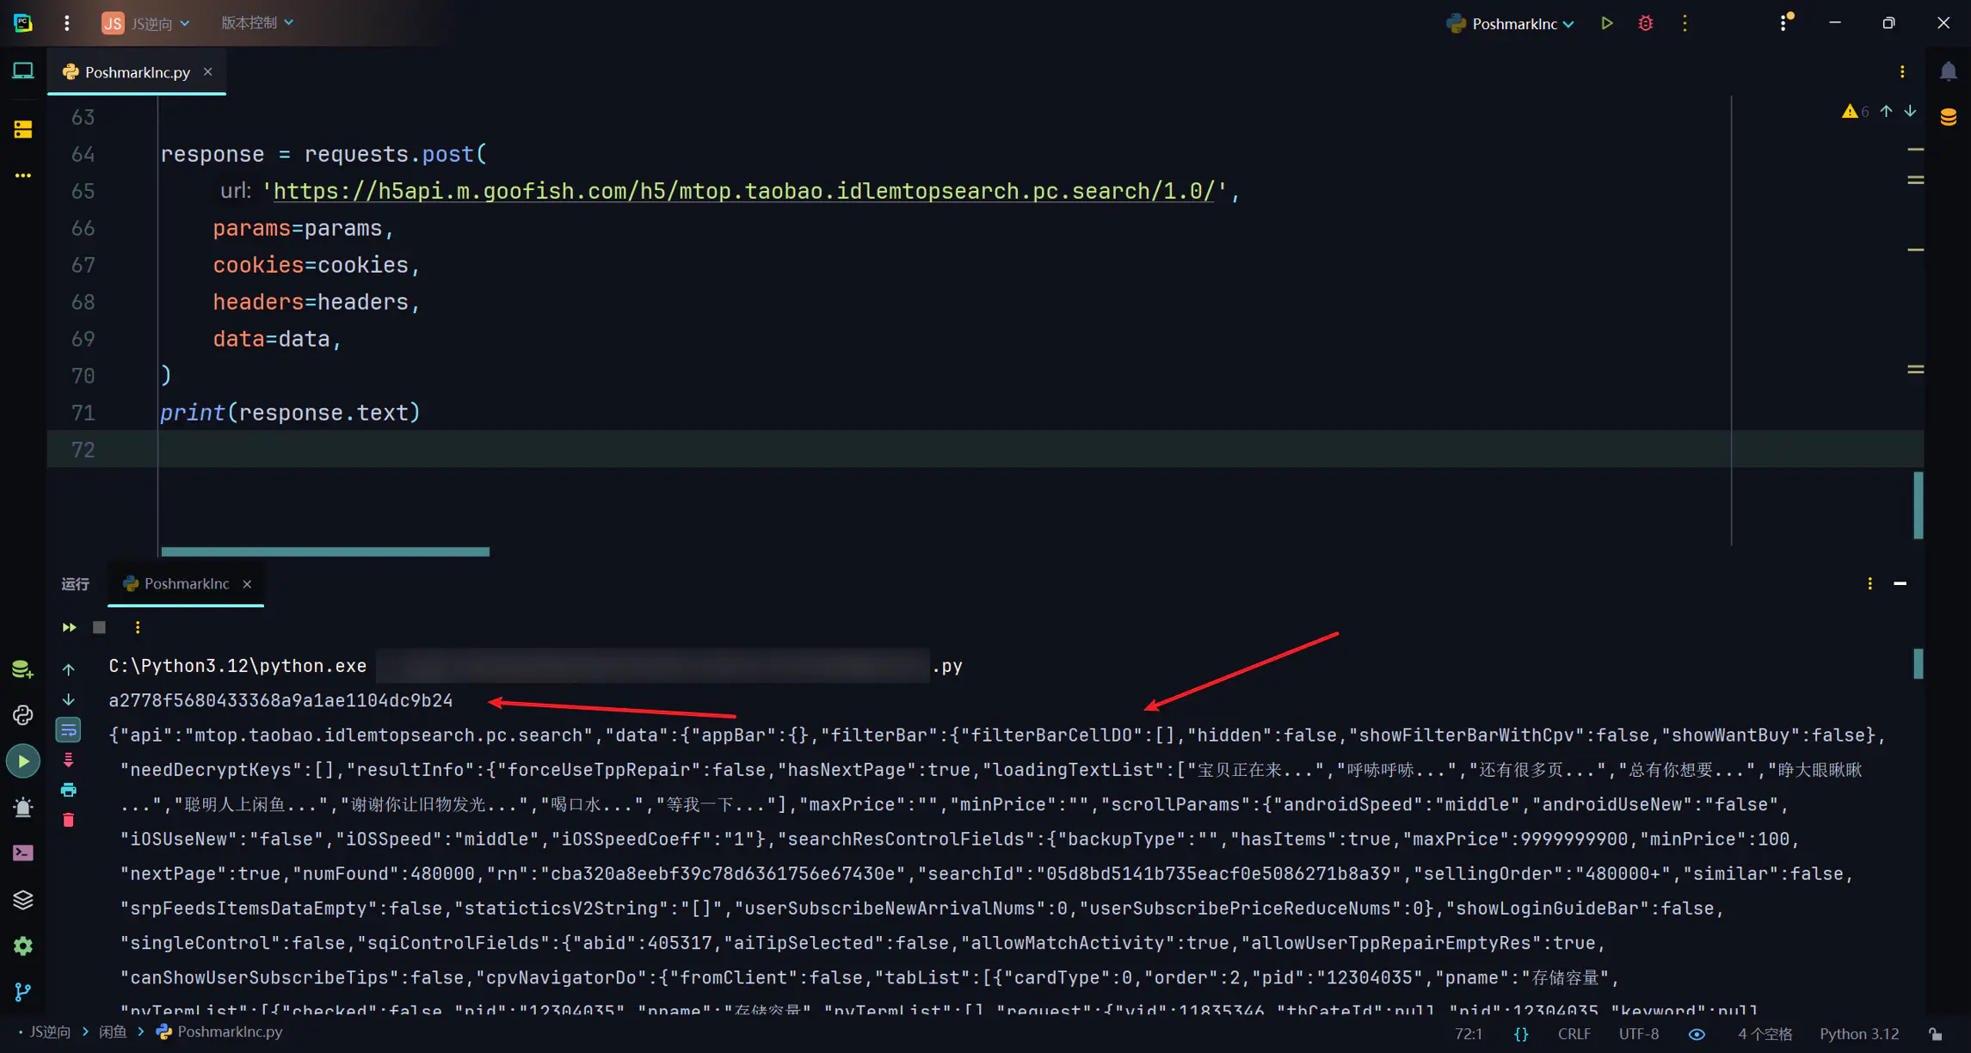Run PoshmarkInc with the green play icon
The image size is (1971, 1053).
click(1606, 23)
